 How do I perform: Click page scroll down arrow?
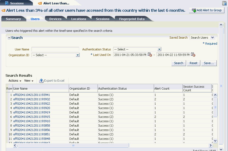[221, 149]
